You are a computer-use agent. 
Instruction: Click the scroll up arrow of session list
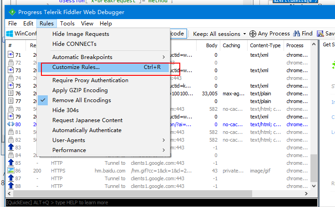314,44
